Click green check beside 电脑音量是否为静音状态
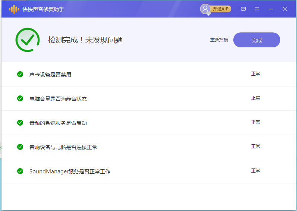The height and width of the screenshot is (211, 297). pos(20,98)
